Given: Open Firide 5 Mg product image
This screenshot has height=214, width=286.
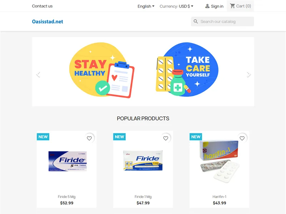Looking at the screenshot, I should 67,161.
